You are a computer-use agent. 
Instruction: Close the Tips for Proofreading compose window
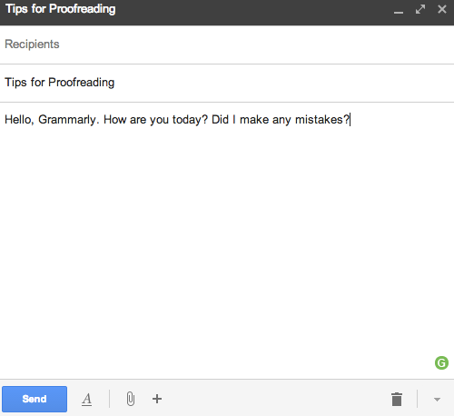coord(442,9)
